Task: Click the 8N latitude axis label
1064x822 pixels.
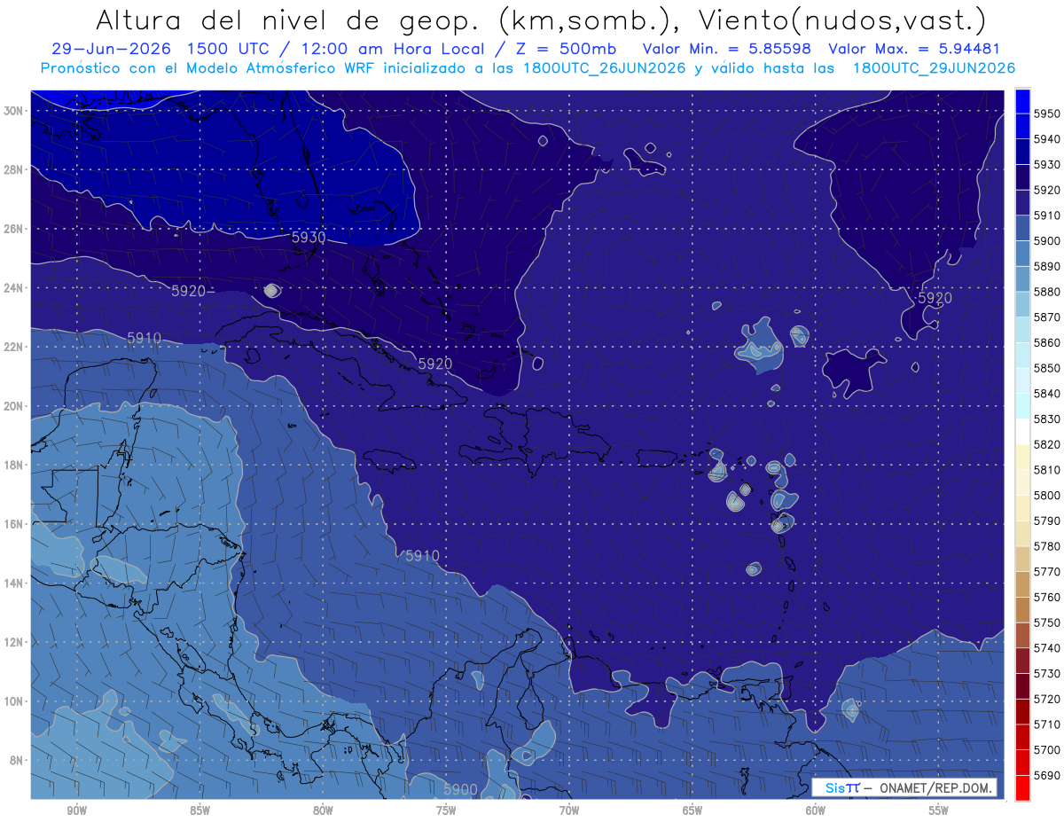Action: [x=16, y=760]
